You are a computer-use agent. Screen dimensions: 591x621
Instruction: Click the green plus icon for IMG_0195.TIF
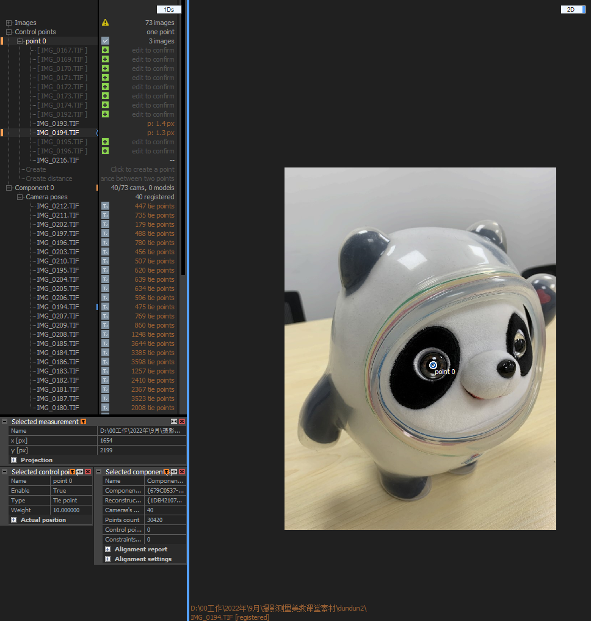click(105, 142)
